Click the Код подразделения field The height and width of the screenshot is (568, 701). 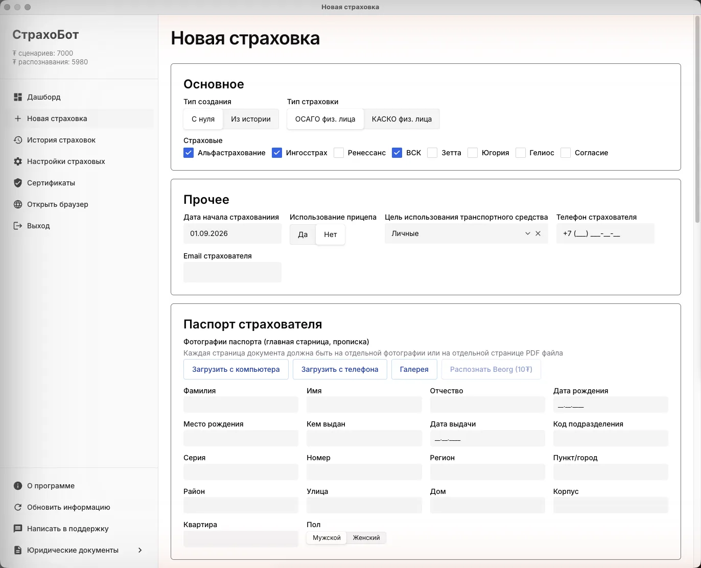(x=611, y=438)
